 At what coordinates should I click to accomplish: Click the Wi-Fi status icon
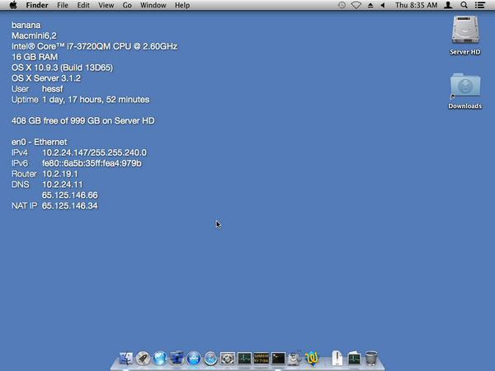coord(356,5)
